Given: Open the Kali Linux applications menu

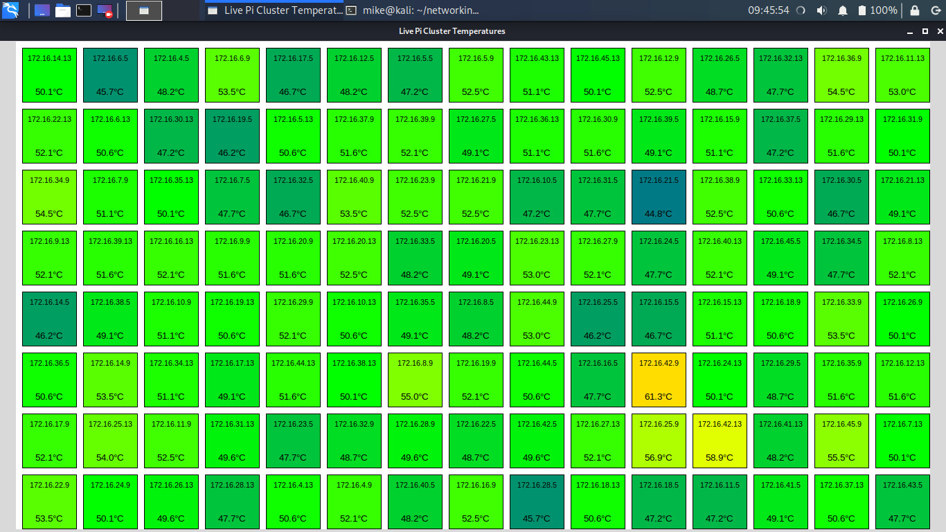Looking at the screenshot, I should (11, 10).
